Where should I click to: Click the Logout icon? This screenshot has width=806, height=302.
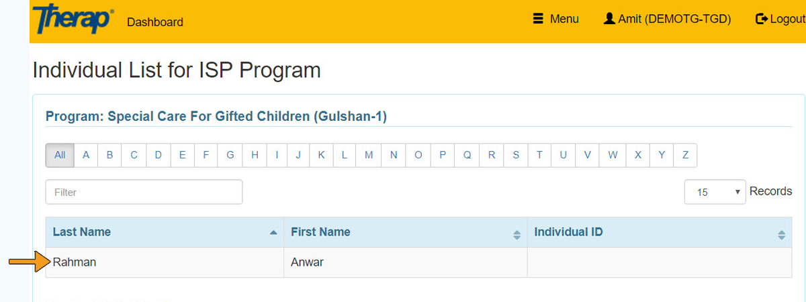pos(761,19)
